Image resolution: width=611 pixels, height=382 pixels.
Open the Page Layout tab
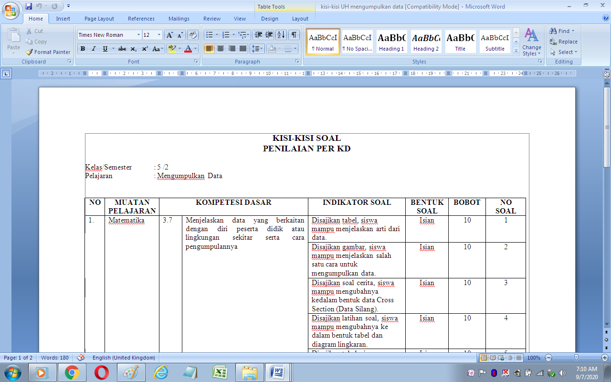pos(99,19)
